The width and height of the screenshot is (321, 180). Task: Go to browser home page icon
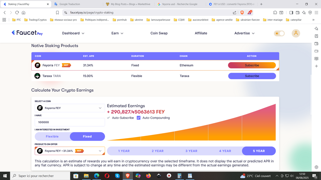[23, 12]
